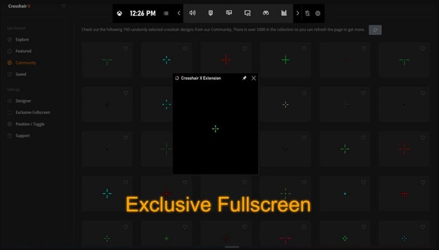The width and height of the screenshot is (439, 250).
Task: Pin the Crosshair X Extension widget
Action: [244, 78]
